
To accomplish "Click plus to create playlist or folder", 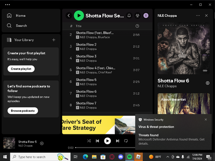I will (54, 40).
